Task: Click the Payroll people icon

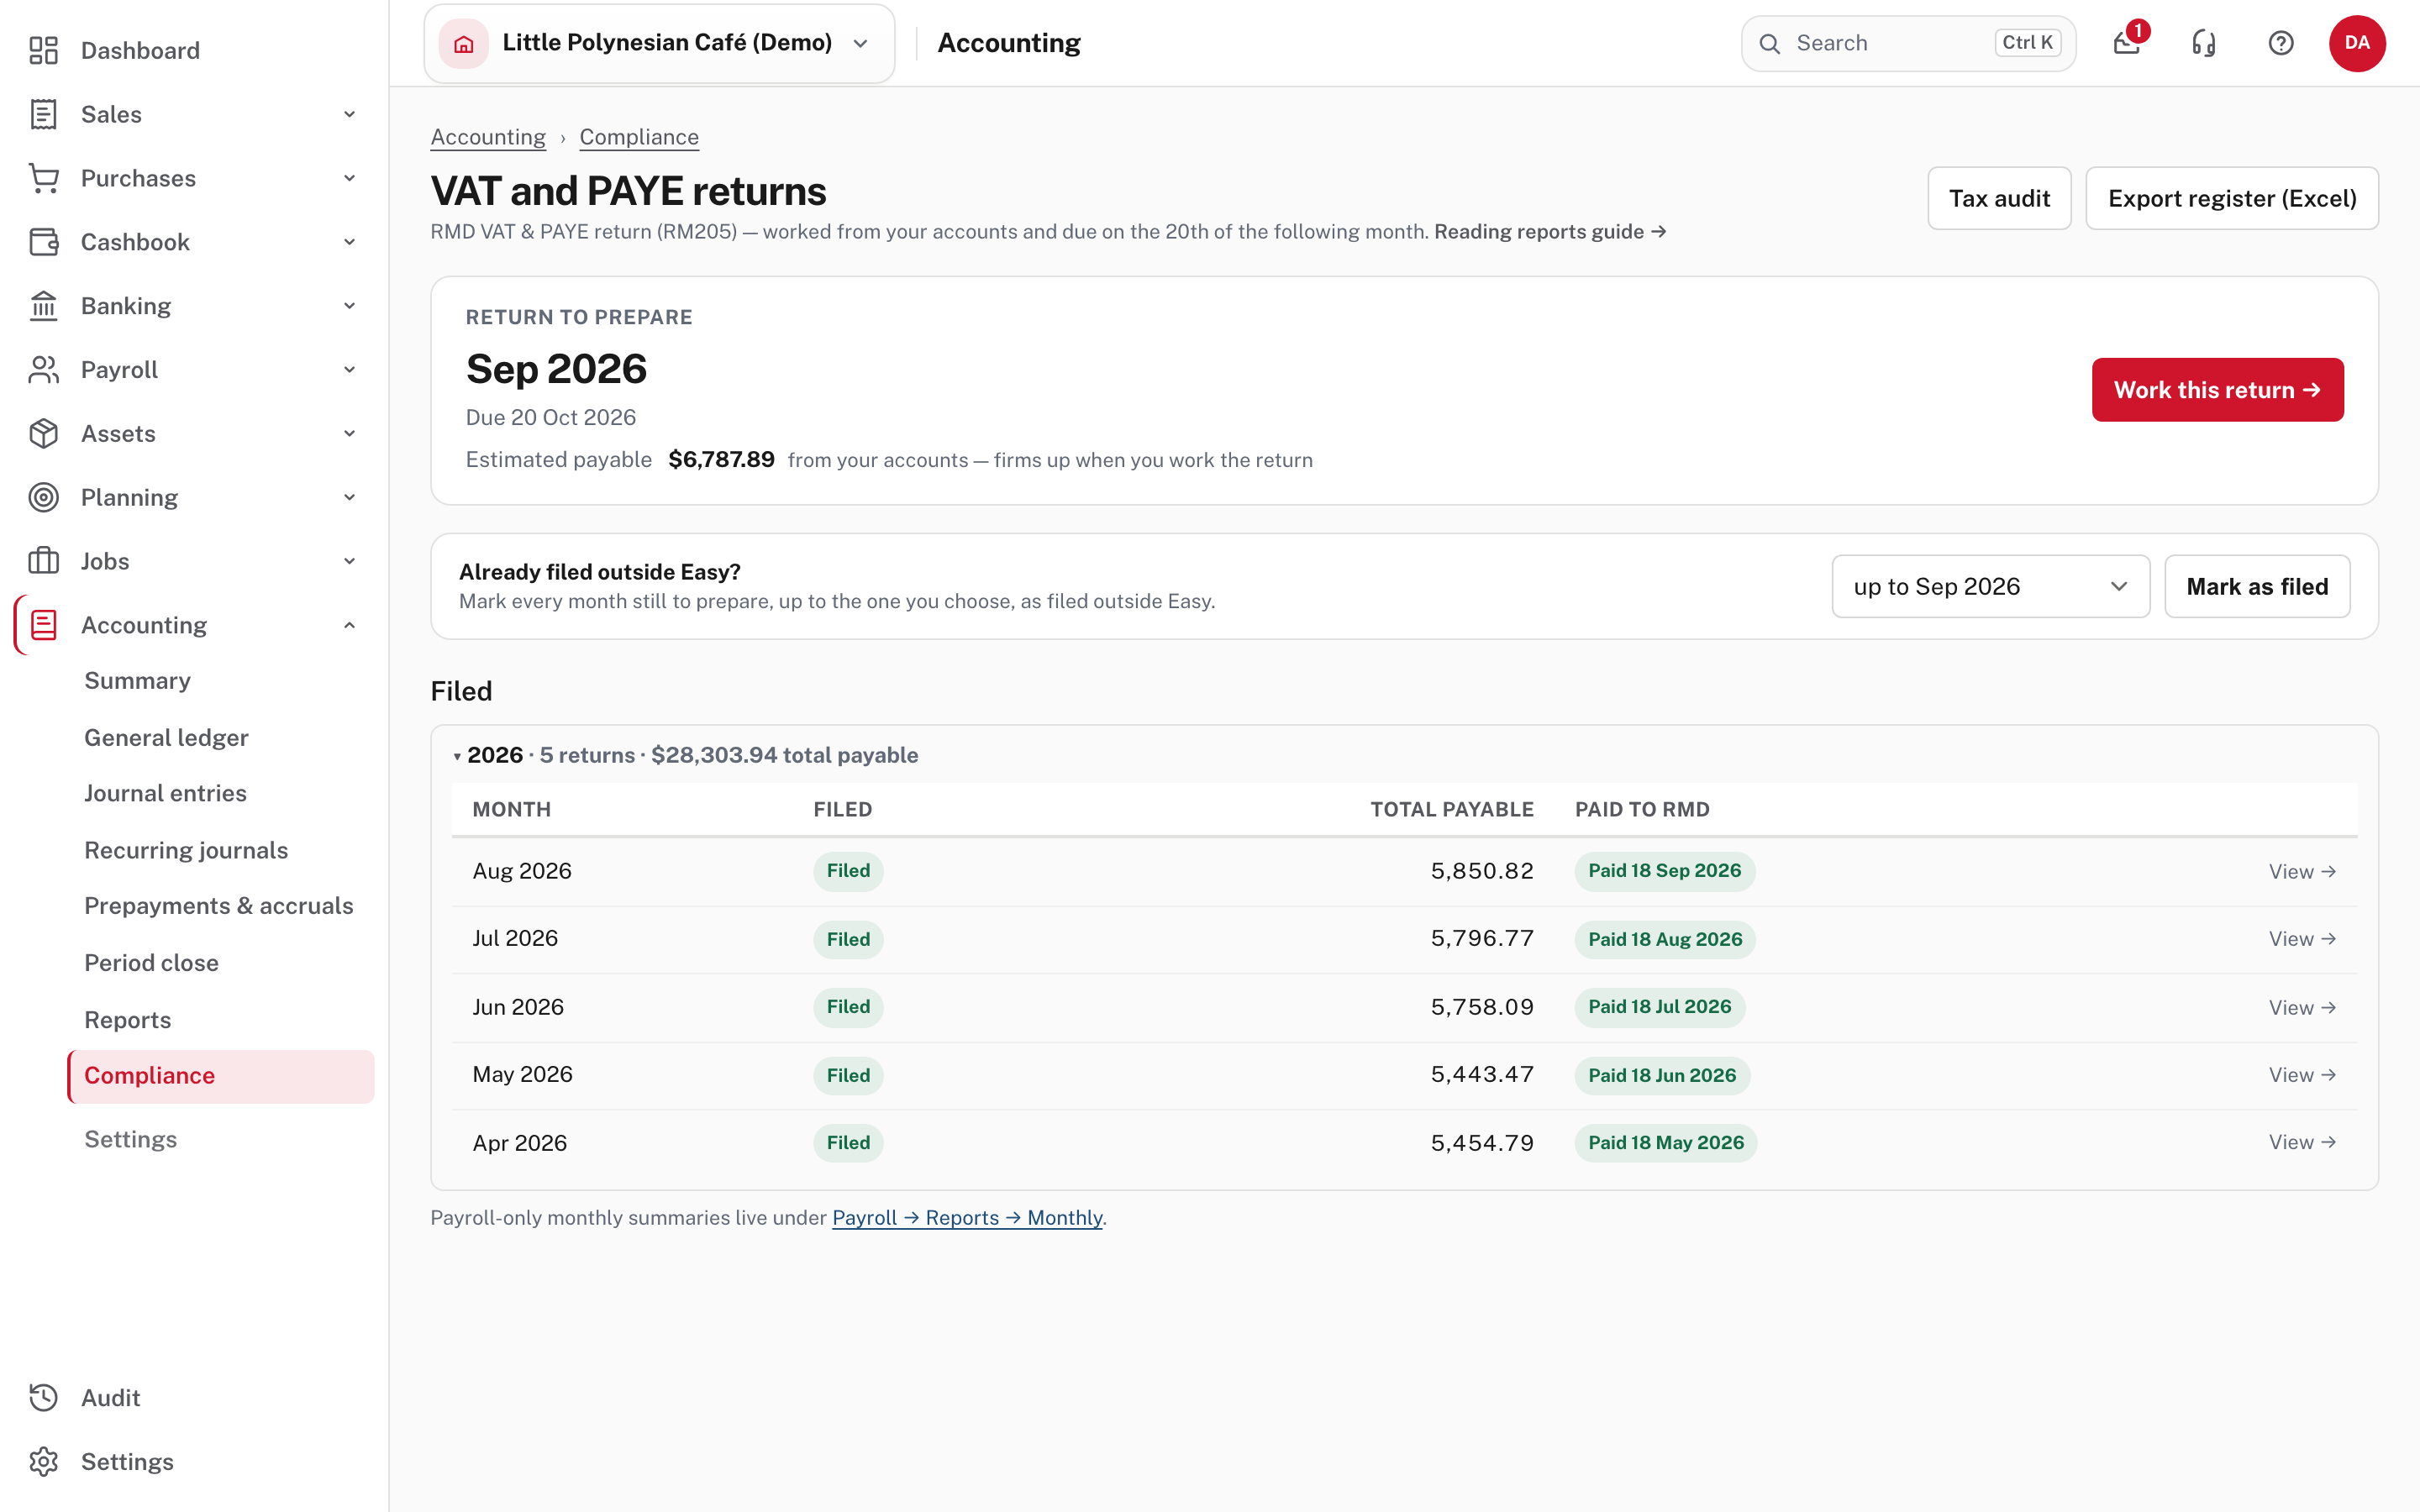Action: click(43, 370)
